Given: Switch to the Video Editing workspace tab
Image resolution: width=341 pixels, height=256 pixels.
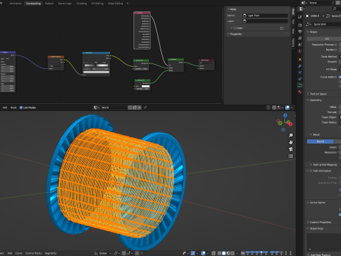Looking at the screenshot, I should coord(115,4).
